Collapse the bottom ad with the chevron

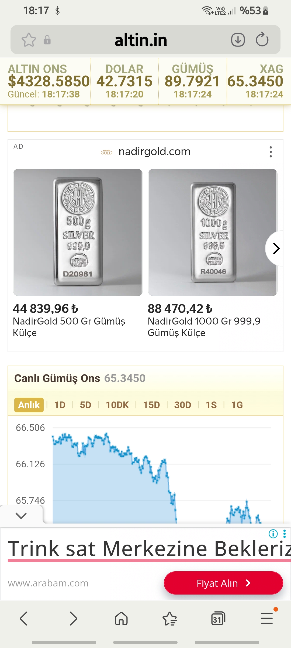click(21, 516)
